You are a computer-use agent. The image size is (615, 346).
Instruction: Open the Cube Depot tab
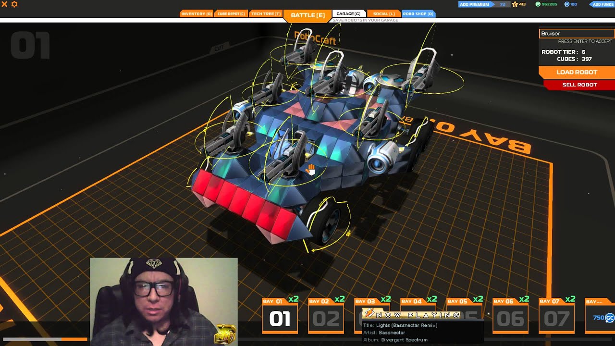click(231, 14)
